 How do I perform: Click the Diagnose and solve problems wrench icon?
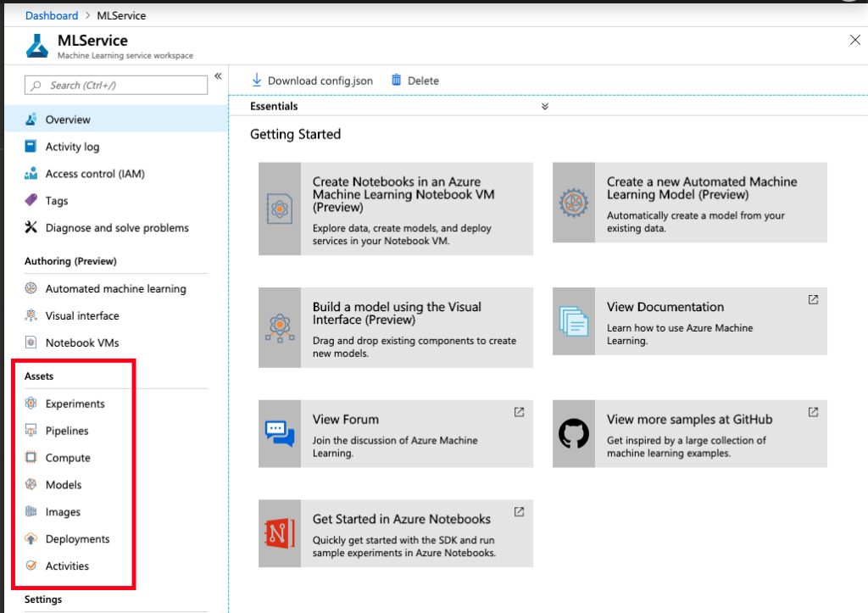[x=31, y=227]
